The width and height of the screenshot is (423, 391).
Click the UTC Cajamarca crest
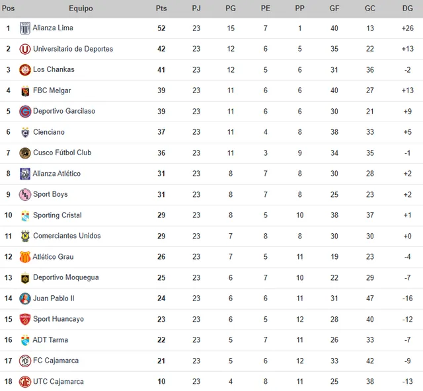[x=25, y=382]
